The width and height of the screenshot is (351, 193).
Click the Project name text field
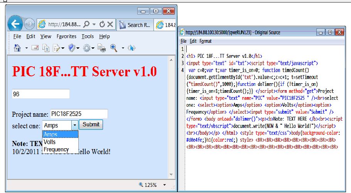78,114
